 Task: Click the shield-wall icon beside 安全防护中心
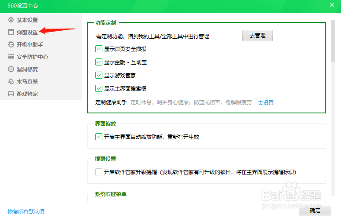(11, 57)
